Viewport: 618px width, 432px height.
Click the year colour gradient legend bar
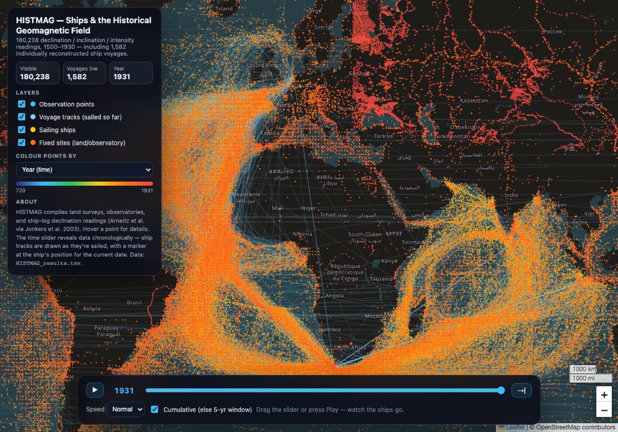(x=84, y=183)
